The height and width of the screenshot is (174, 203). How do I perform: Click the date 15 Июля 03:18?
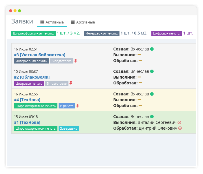tap(26, 117)
